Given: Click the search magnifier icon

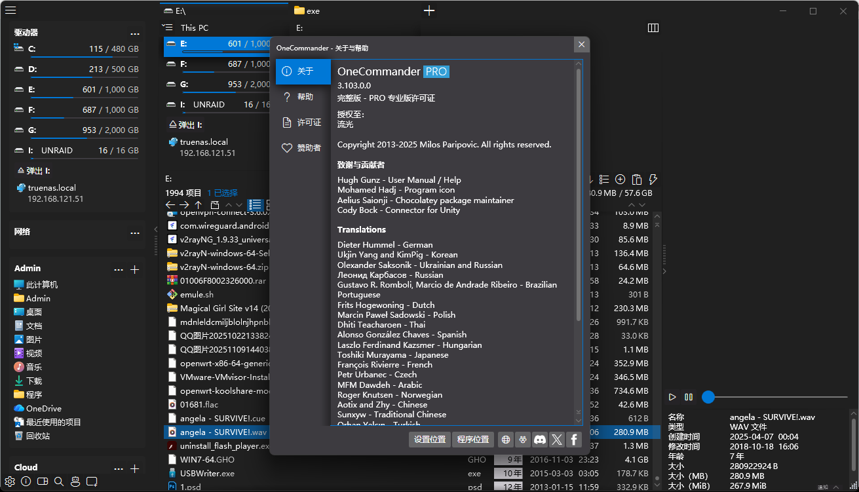Looking at the screenshot, I should [59, 482].
